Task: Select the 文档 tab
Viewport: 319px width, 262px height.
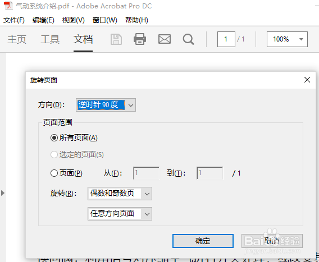Action: point(83,39)
